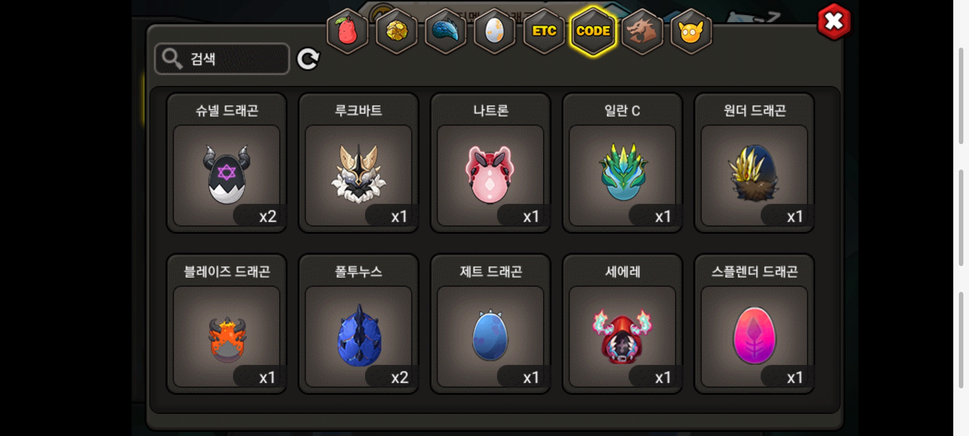Select the 슈넬 드래곤 egg item
969x436 pixels.
227,163
